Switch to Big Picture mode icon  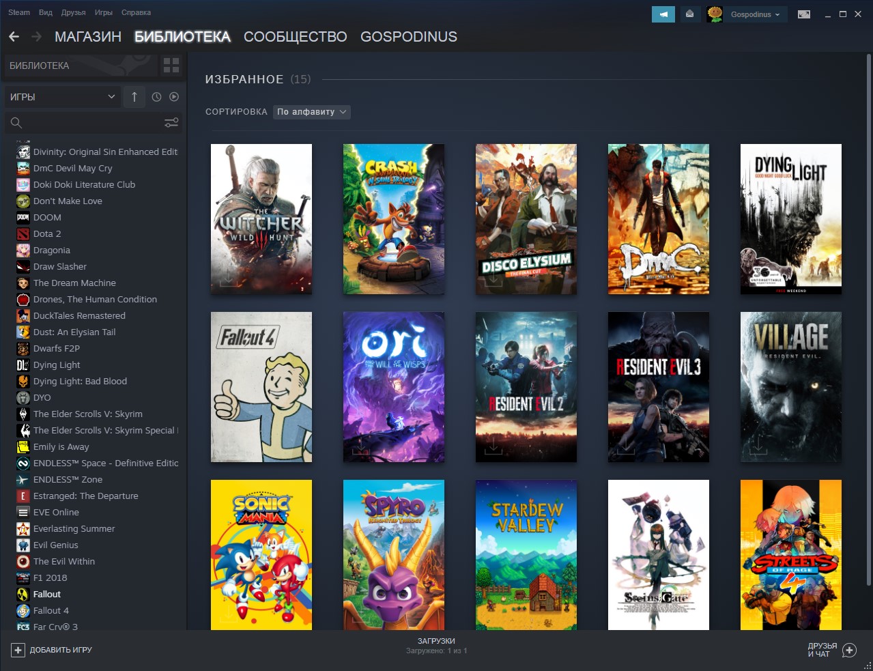click(x=804, y=14)
